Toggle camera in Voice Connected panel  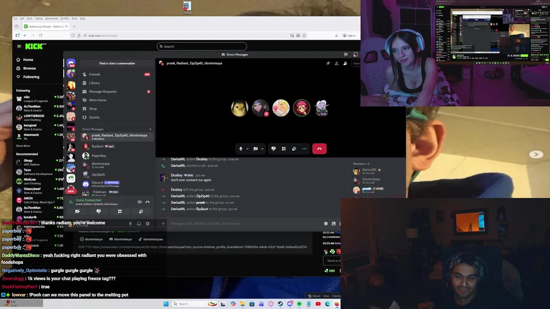point(77,211)
